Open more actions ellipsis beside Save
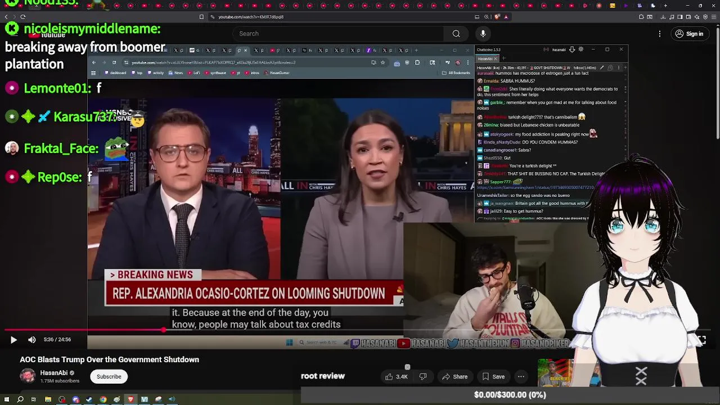Screen dimensions: 720x405 point(521,377)
